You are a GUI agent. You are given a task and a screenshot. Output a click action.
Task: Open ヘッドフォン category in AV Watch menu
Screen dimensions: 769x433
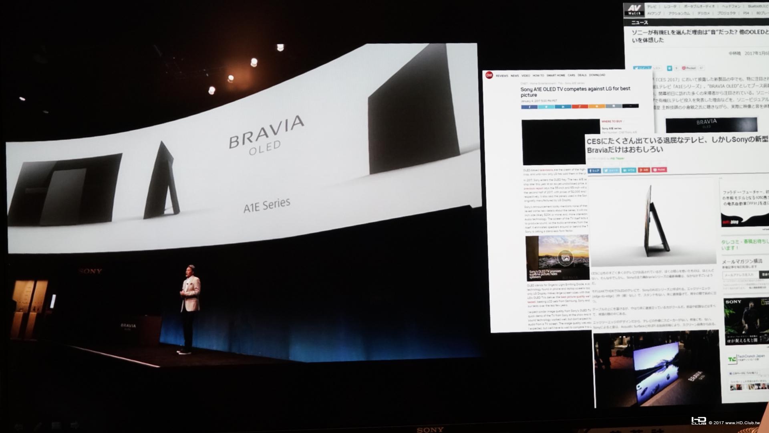pos(731,6)
